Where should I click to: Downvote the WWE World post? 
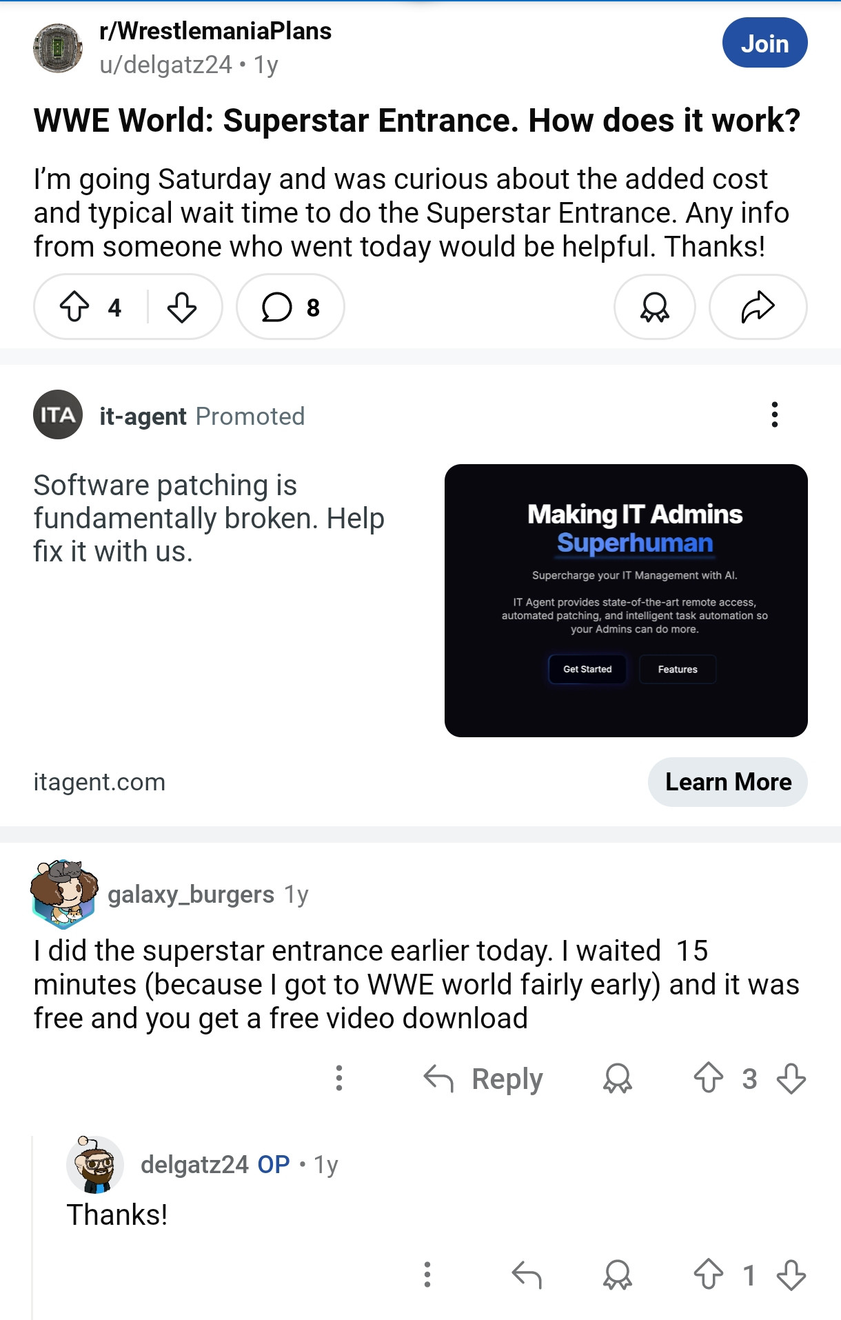coord(182,307)
